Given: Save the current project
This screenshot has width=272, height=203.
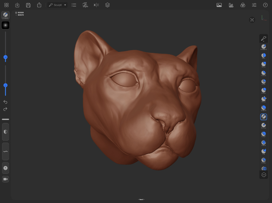Looking at the screenshot, I should (x=28, y=5).
